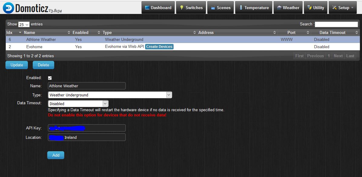Go to Previous page
The height and width of the screenshot is (177, 362).
point(315,56)
